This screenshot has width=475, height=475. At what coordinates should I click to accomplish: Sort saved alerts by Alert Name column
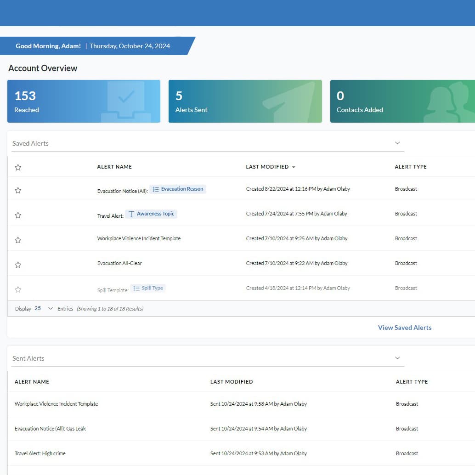click(x=114, y=167)
